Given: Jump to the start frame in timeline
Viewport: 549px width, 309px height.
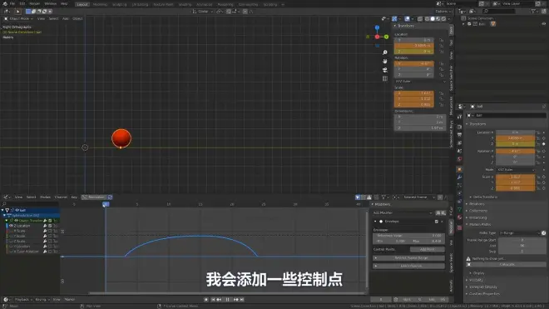Looking at the screenshot, I should pyautogui.click(x=212, y=300).
